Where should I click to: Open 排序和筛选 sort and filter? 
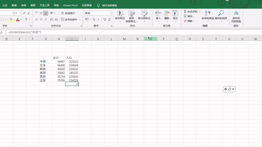[208, 16]
